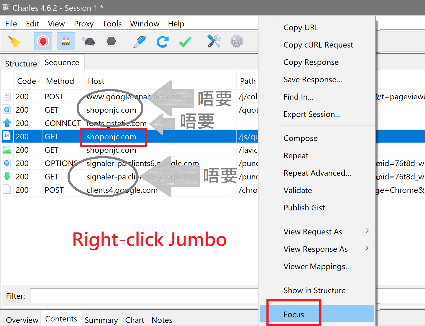This screenshot has width=425, height=326.
Task: Open the Notes tab
Action: [x=162, y=320]
